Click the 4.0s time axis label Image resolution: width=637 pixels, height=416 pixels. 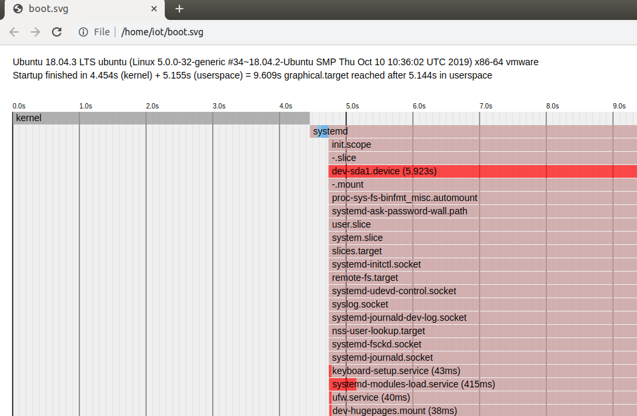[x=285, y=106]
